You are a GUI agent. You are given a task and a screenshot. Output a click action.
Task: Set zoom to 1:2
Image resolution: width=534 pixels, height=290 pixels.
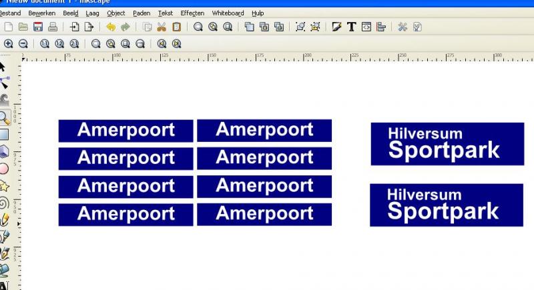coord(59,43)
